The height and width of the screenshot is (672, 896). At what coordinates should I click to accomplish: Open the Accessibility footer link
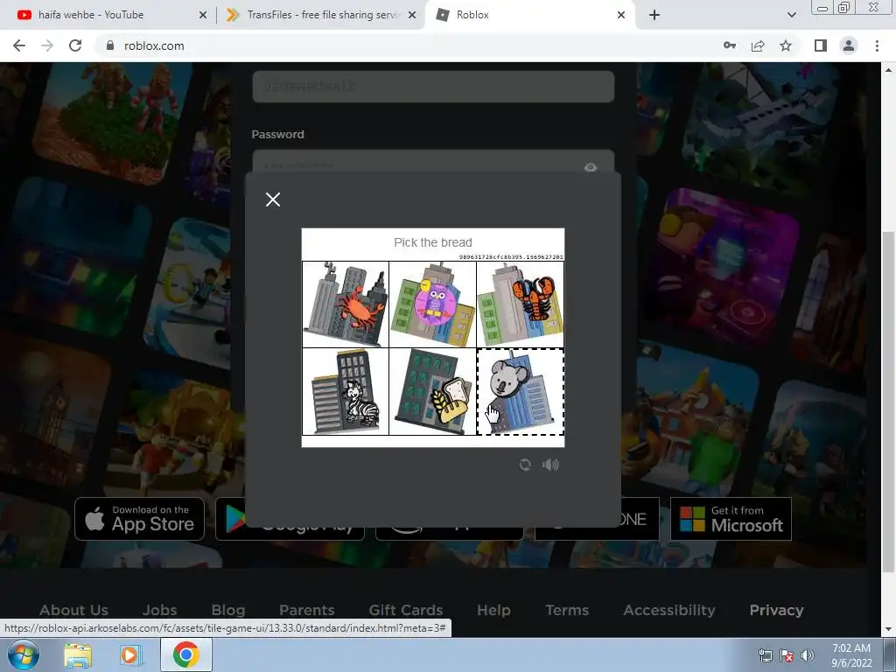tap(669, 610)
